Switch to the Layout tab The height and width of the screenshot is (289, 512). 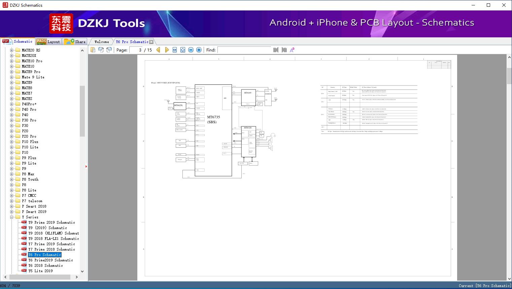(x=48, y=42)
